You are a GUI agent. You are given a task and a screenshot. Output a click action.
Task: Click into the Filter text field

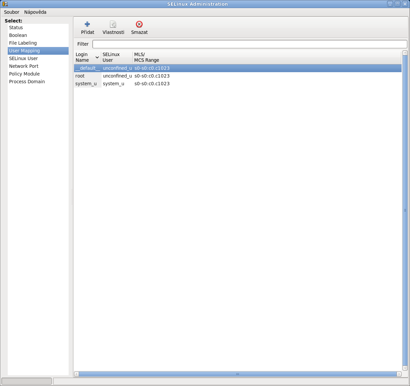click(250, 44)
